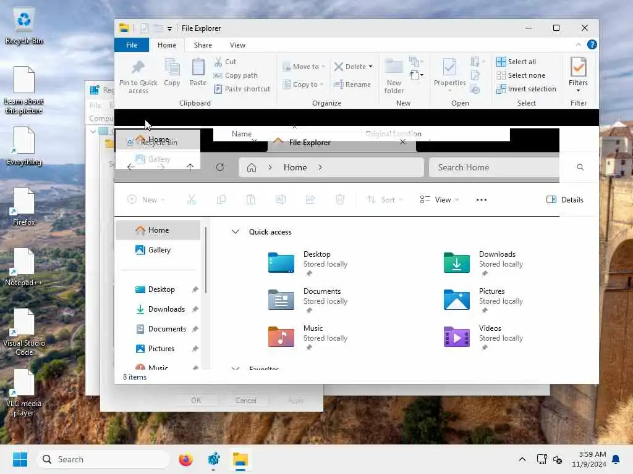This screenshot has width=633, height=474.
Task: Select pinned Pictures in navigation pane
Action: [x=158, y=349]
